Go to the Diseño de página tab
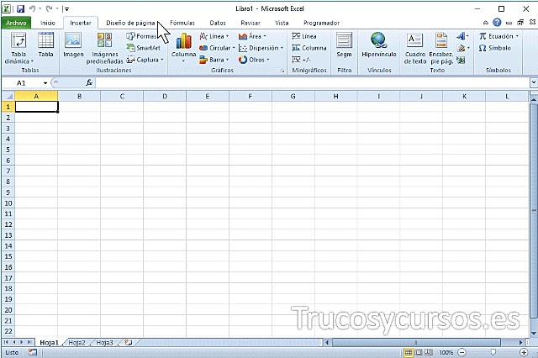 (130, 23)
